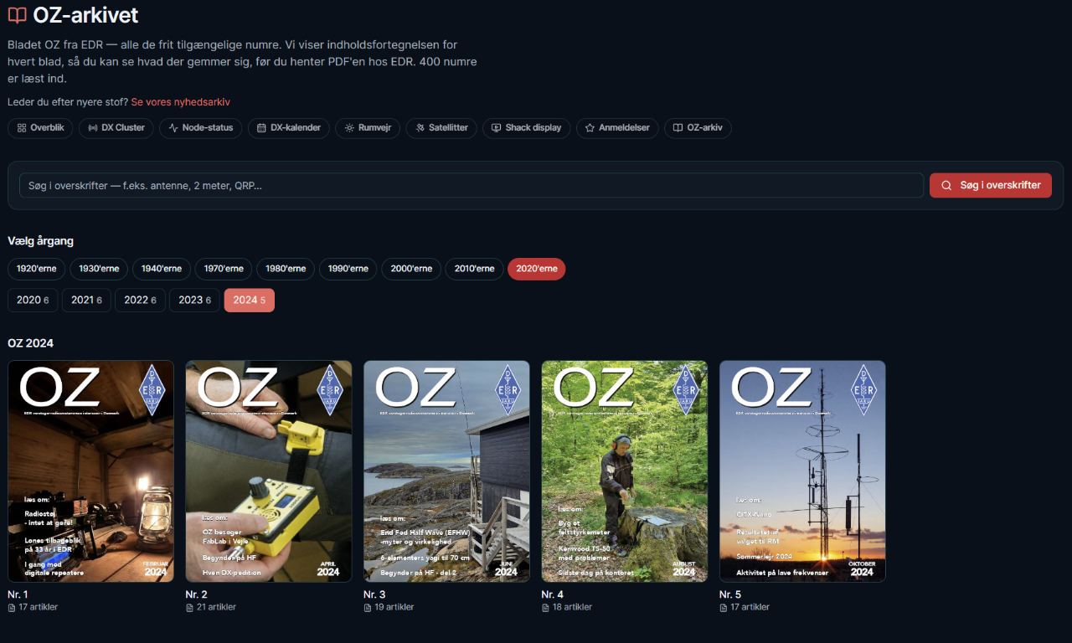Open Node-status via its pulse icon

click(173, 128)
